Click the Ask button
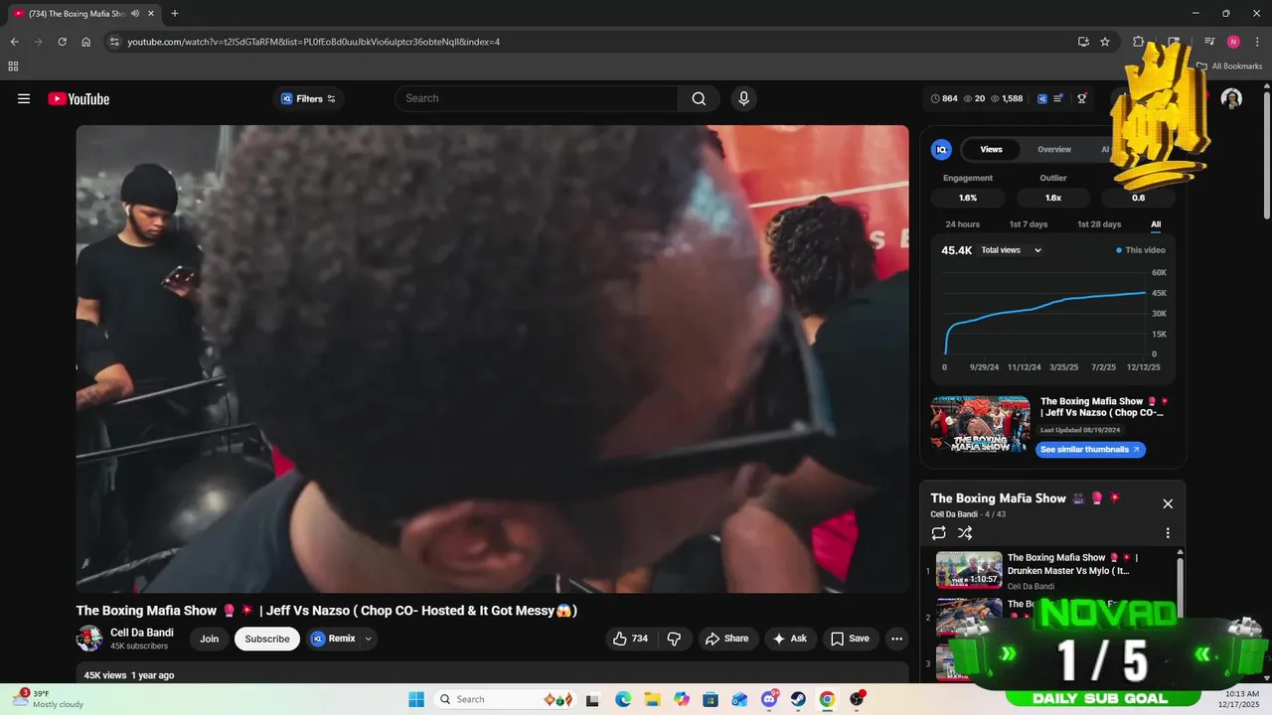This screenshot has width=1272, height=715. (790, 639)
